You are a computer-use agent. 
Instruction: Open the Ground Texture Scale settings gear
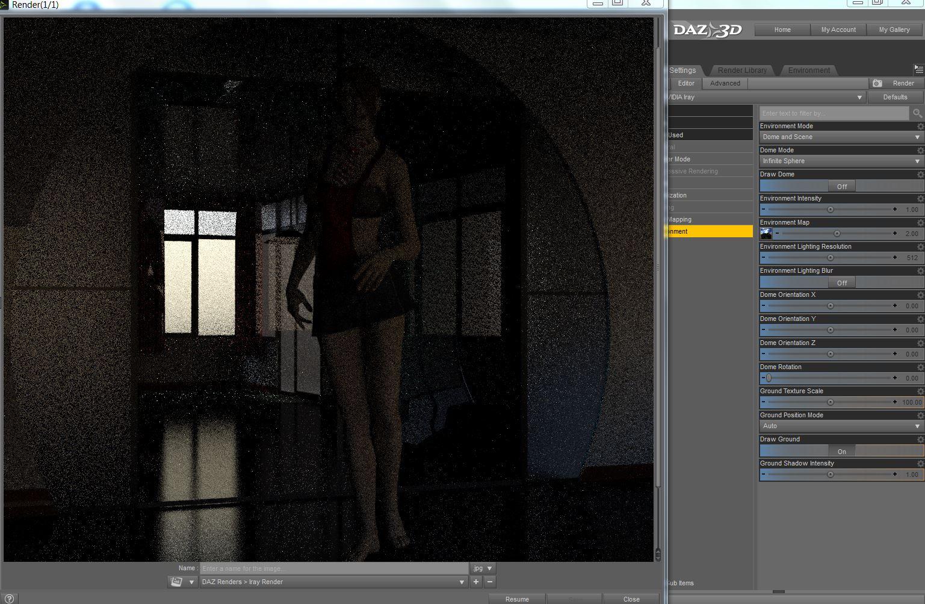pos(920,391)
